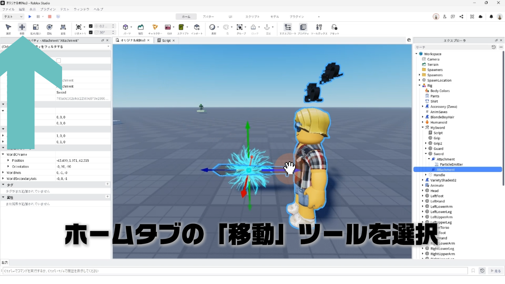Toggle the move snap 0.2 checkbox

[91, 26]
